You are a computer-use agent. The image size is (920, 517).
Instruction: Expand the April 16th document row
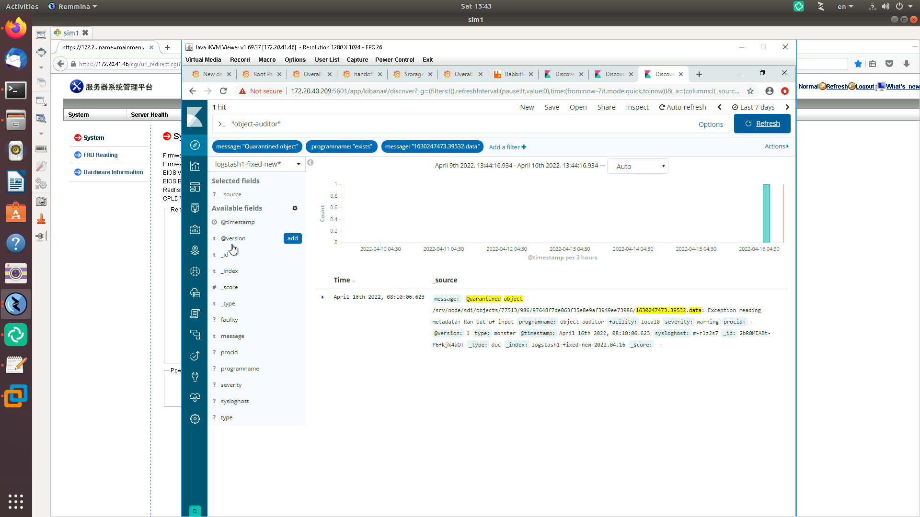(322, 297)
